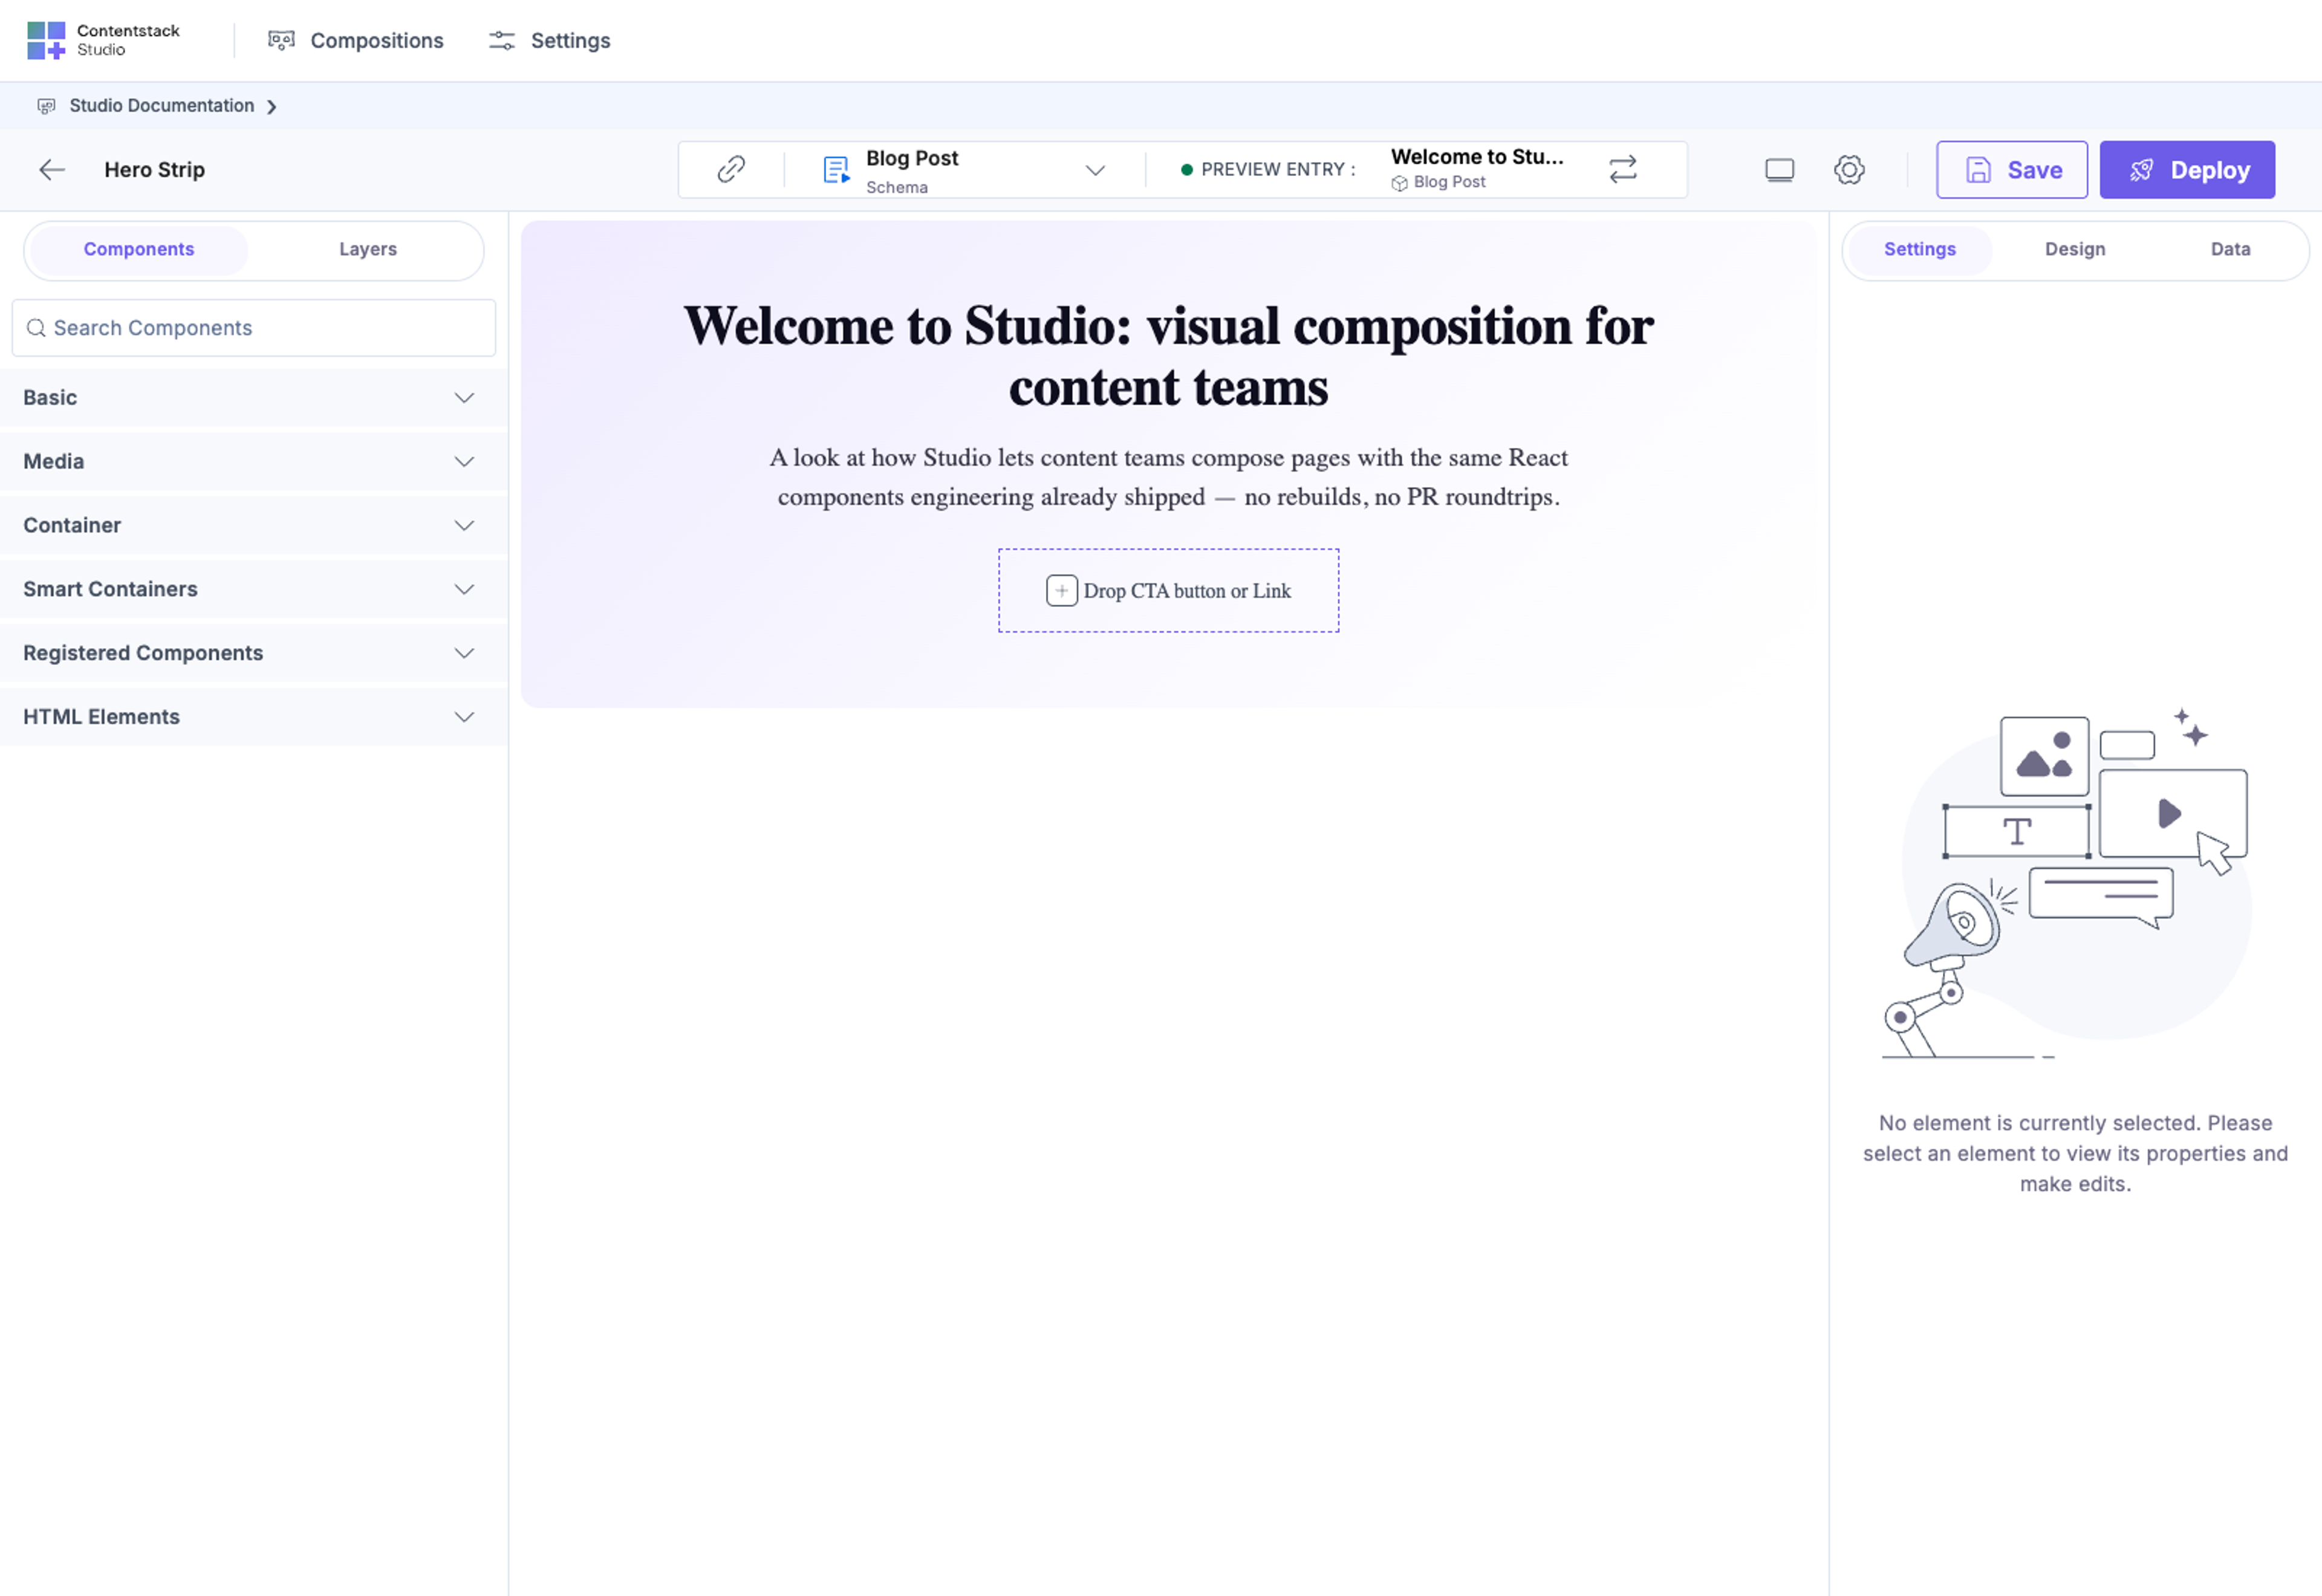Click the back arrow beside Hero Strip
The width and height of the screenshot is (2322, 1596).
(52, 170)
